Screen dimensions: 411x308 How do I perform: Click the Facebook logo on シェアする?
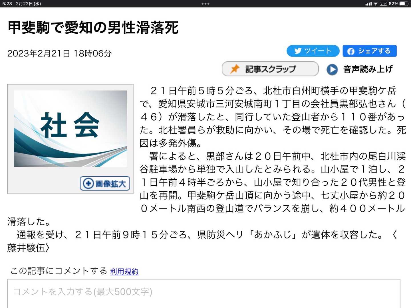[x=351, y=51]
